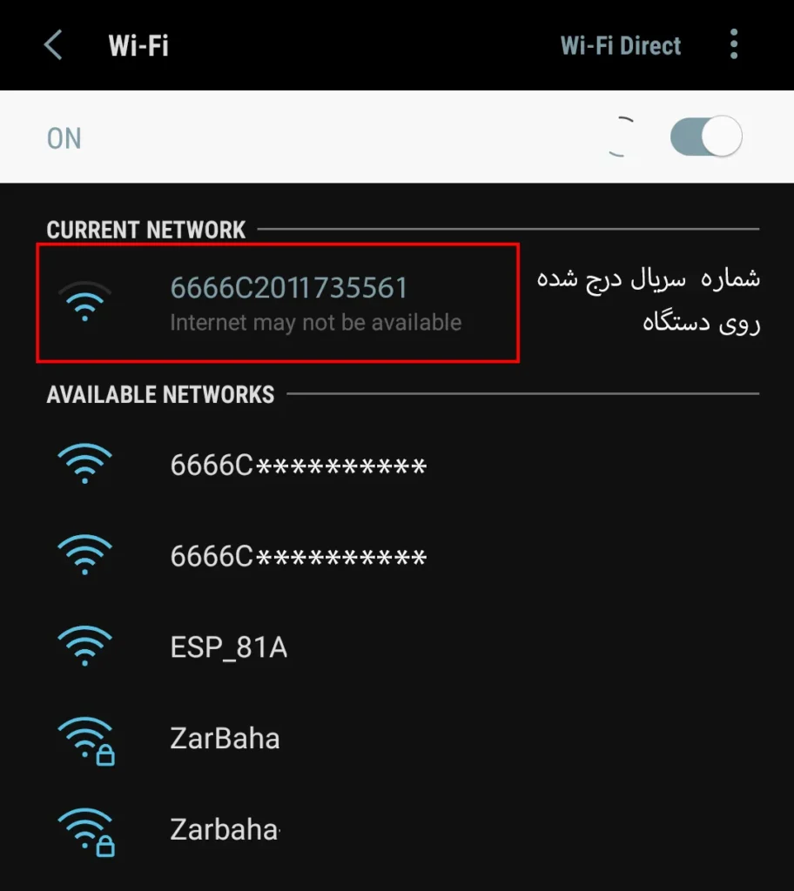Select second 6666C********** available network
This screenshot has height=891, width=794.
(x=397, y=556)
